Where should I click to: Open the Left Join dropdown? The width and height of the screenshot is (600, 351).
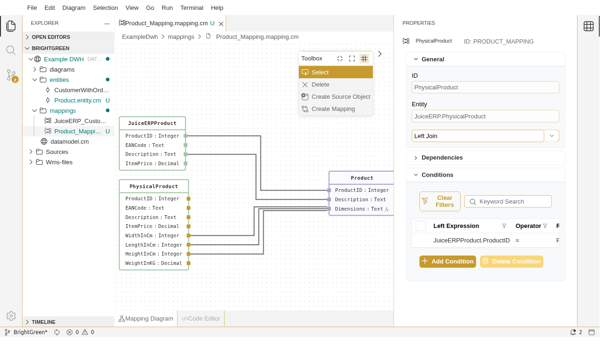(x=551, y=136)
